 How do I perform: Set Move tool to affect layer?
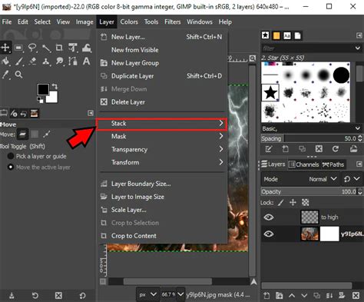point(23,134)
